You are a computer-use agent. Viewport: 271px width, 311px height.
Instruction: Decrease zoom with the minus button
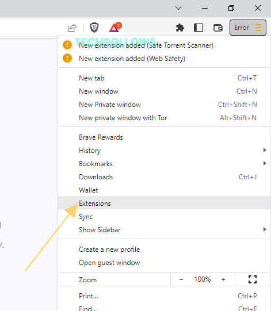[x=181, y=279]
